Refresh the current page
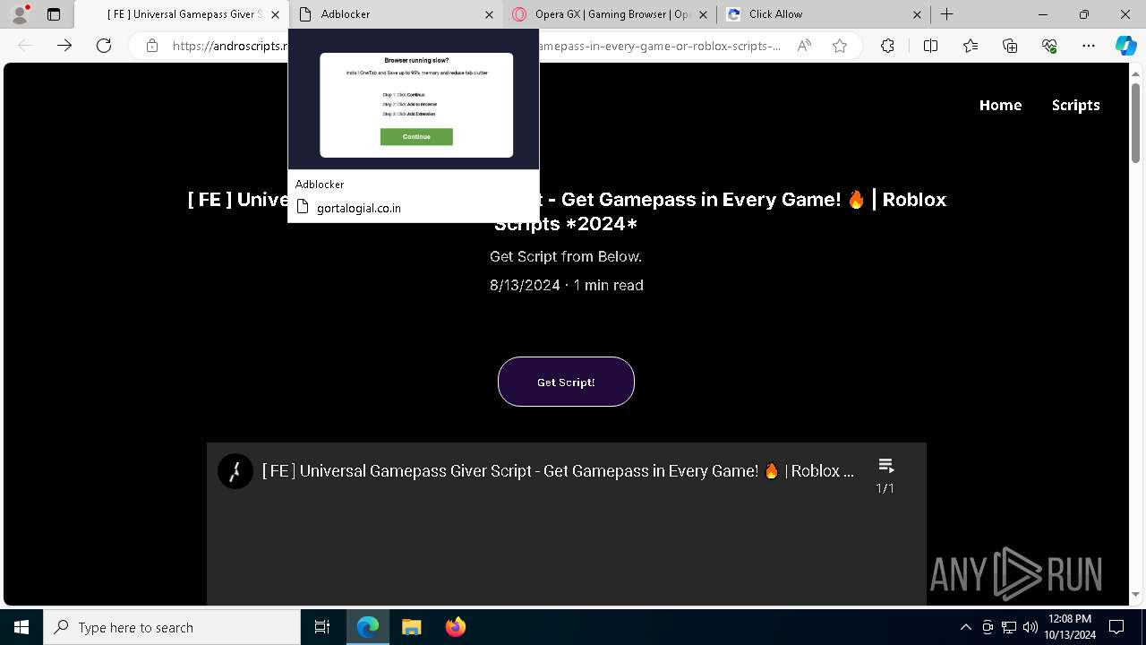The image size is (1146, 645). point(104,46)
